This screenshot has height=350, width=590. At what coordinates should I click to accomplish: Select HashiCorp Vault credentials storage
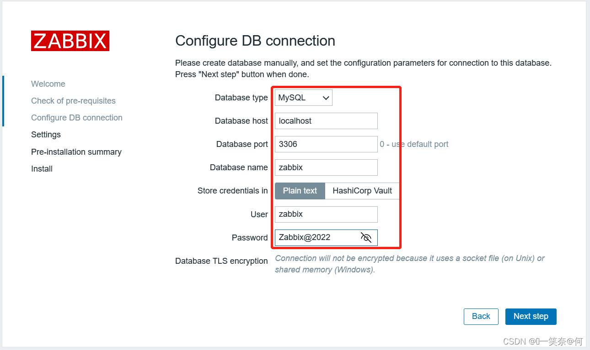[x=362, y=191]
